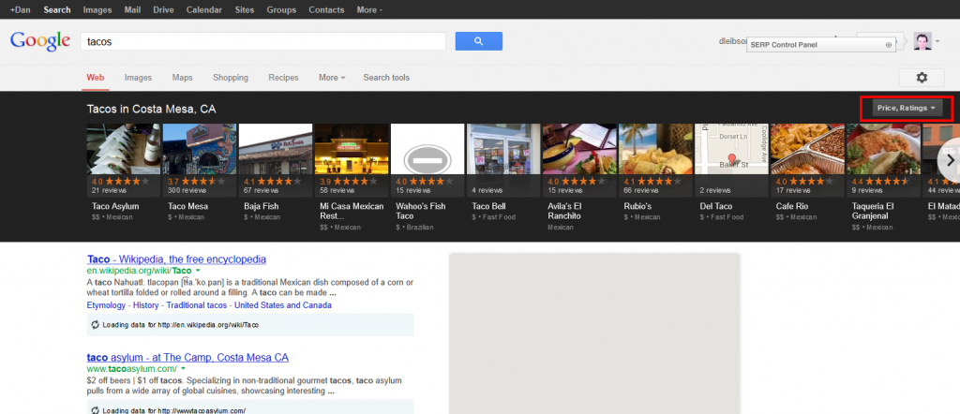Close the SERP Control Panel popup
960x414 pixels.
click(x=889, y=44)
